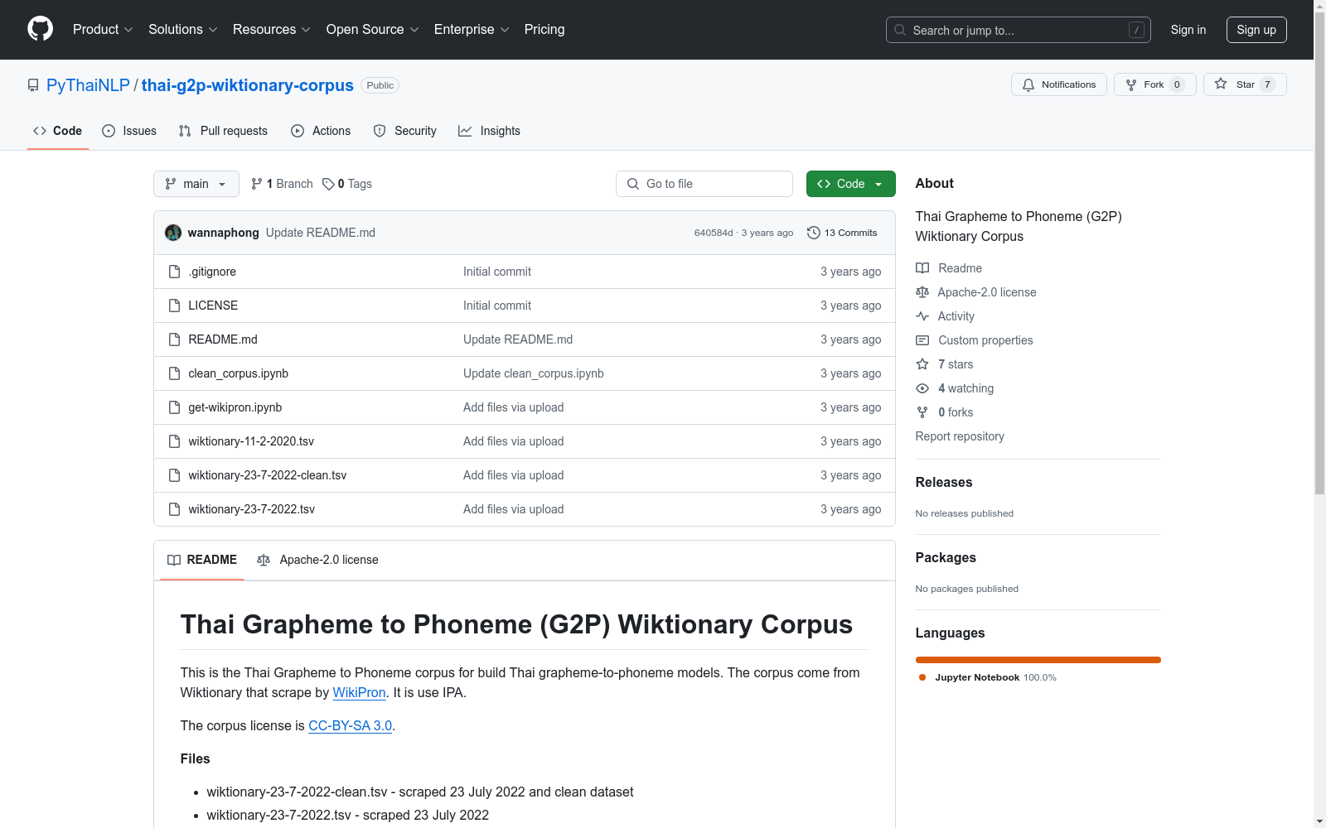Screen dimensions: 1326x828
Task: Fork this repository
Action: point(1154,84)
